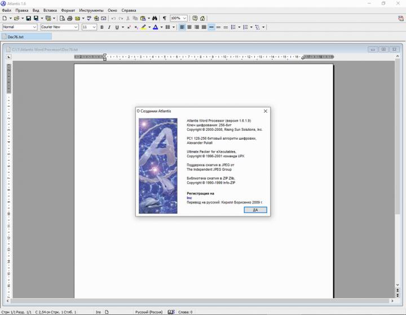Open the Справка menu
This screenshot has width=406, height=315.
(129, 10)
